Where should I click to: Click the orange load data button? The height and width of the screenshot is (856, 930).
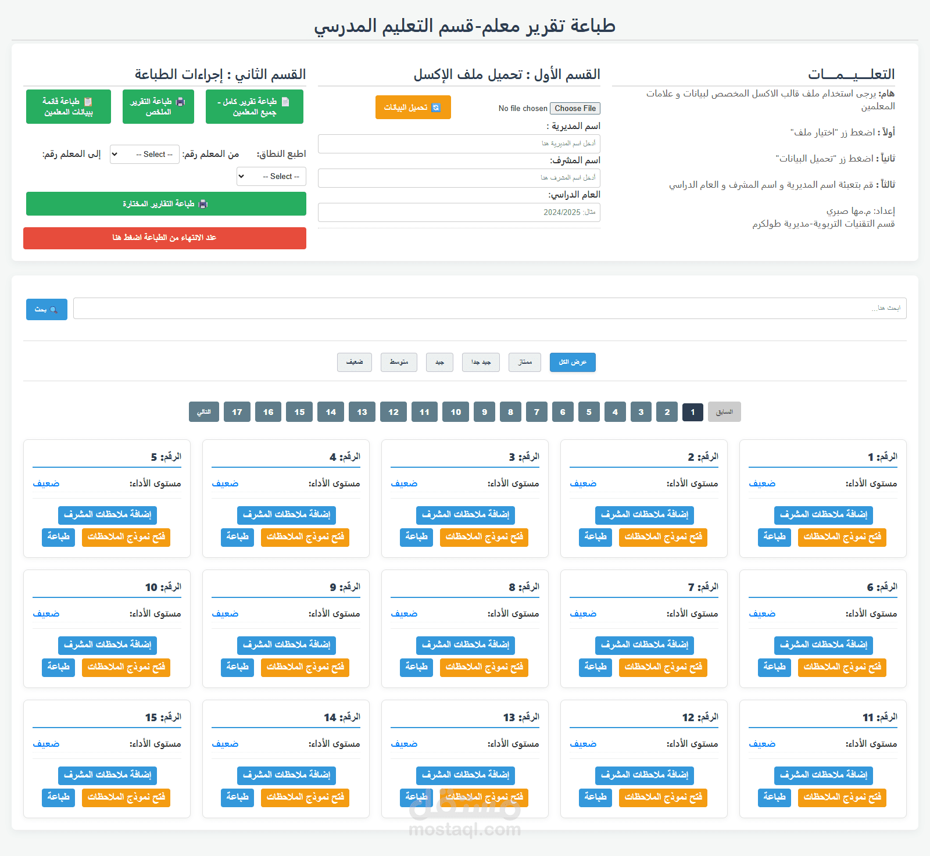click(x=413, y=108)
